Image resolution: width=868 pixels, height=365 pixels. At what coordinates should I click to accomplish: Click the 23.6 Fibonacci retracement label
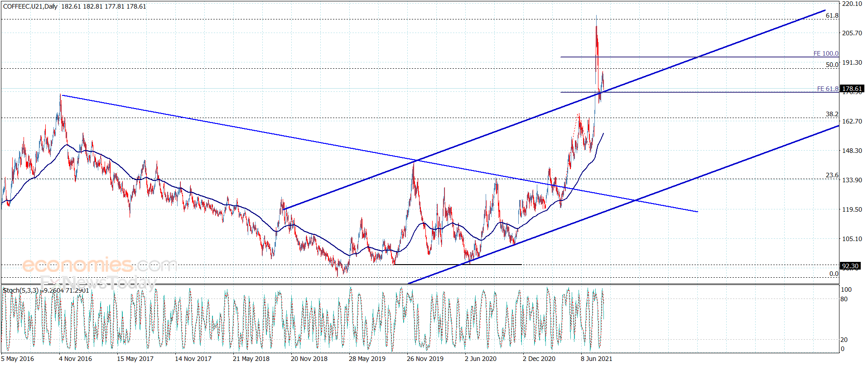[832, 175]
